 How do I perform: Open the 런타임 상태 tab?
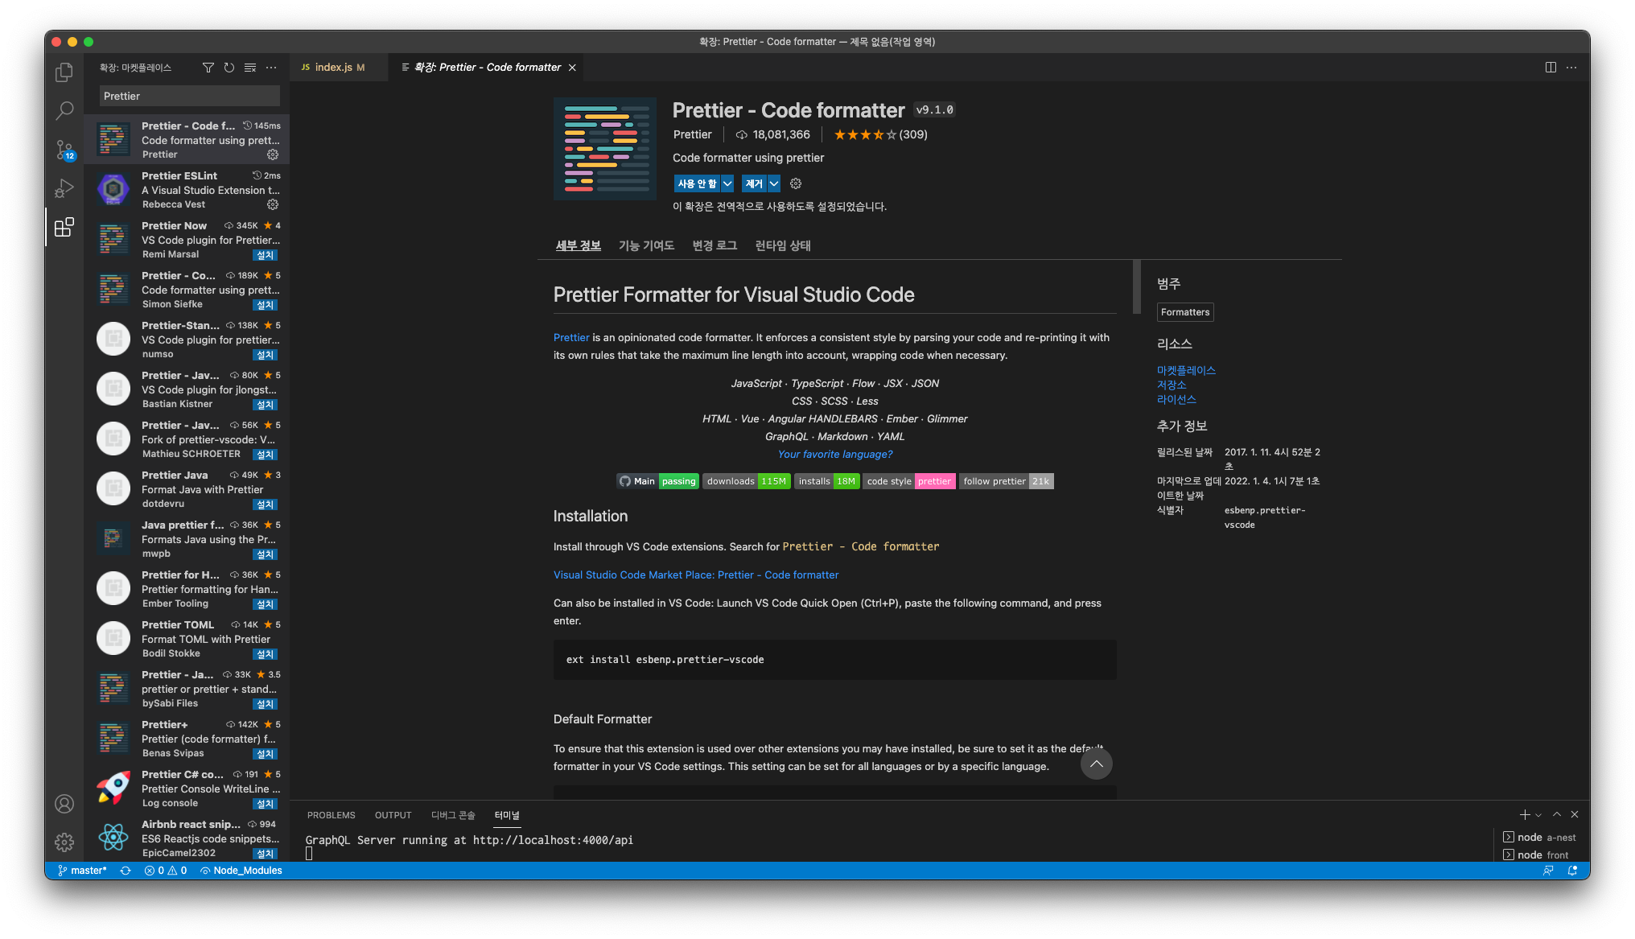783,245
